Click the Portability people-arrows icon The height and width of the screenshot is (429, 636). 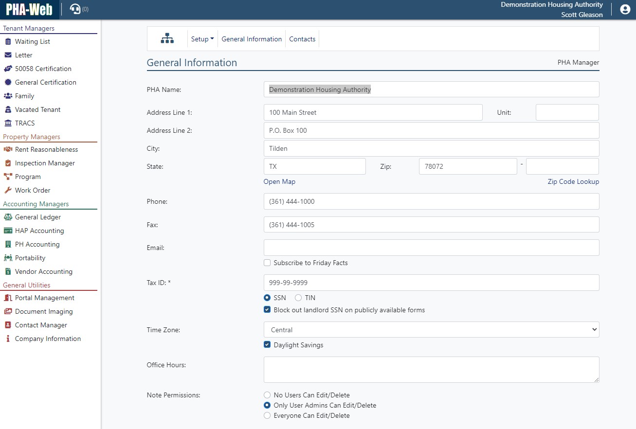[8, 258]
